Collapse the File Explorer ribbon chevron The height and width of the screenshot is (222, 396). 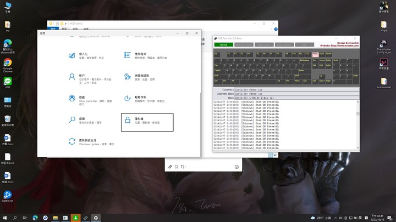(271, 29)
